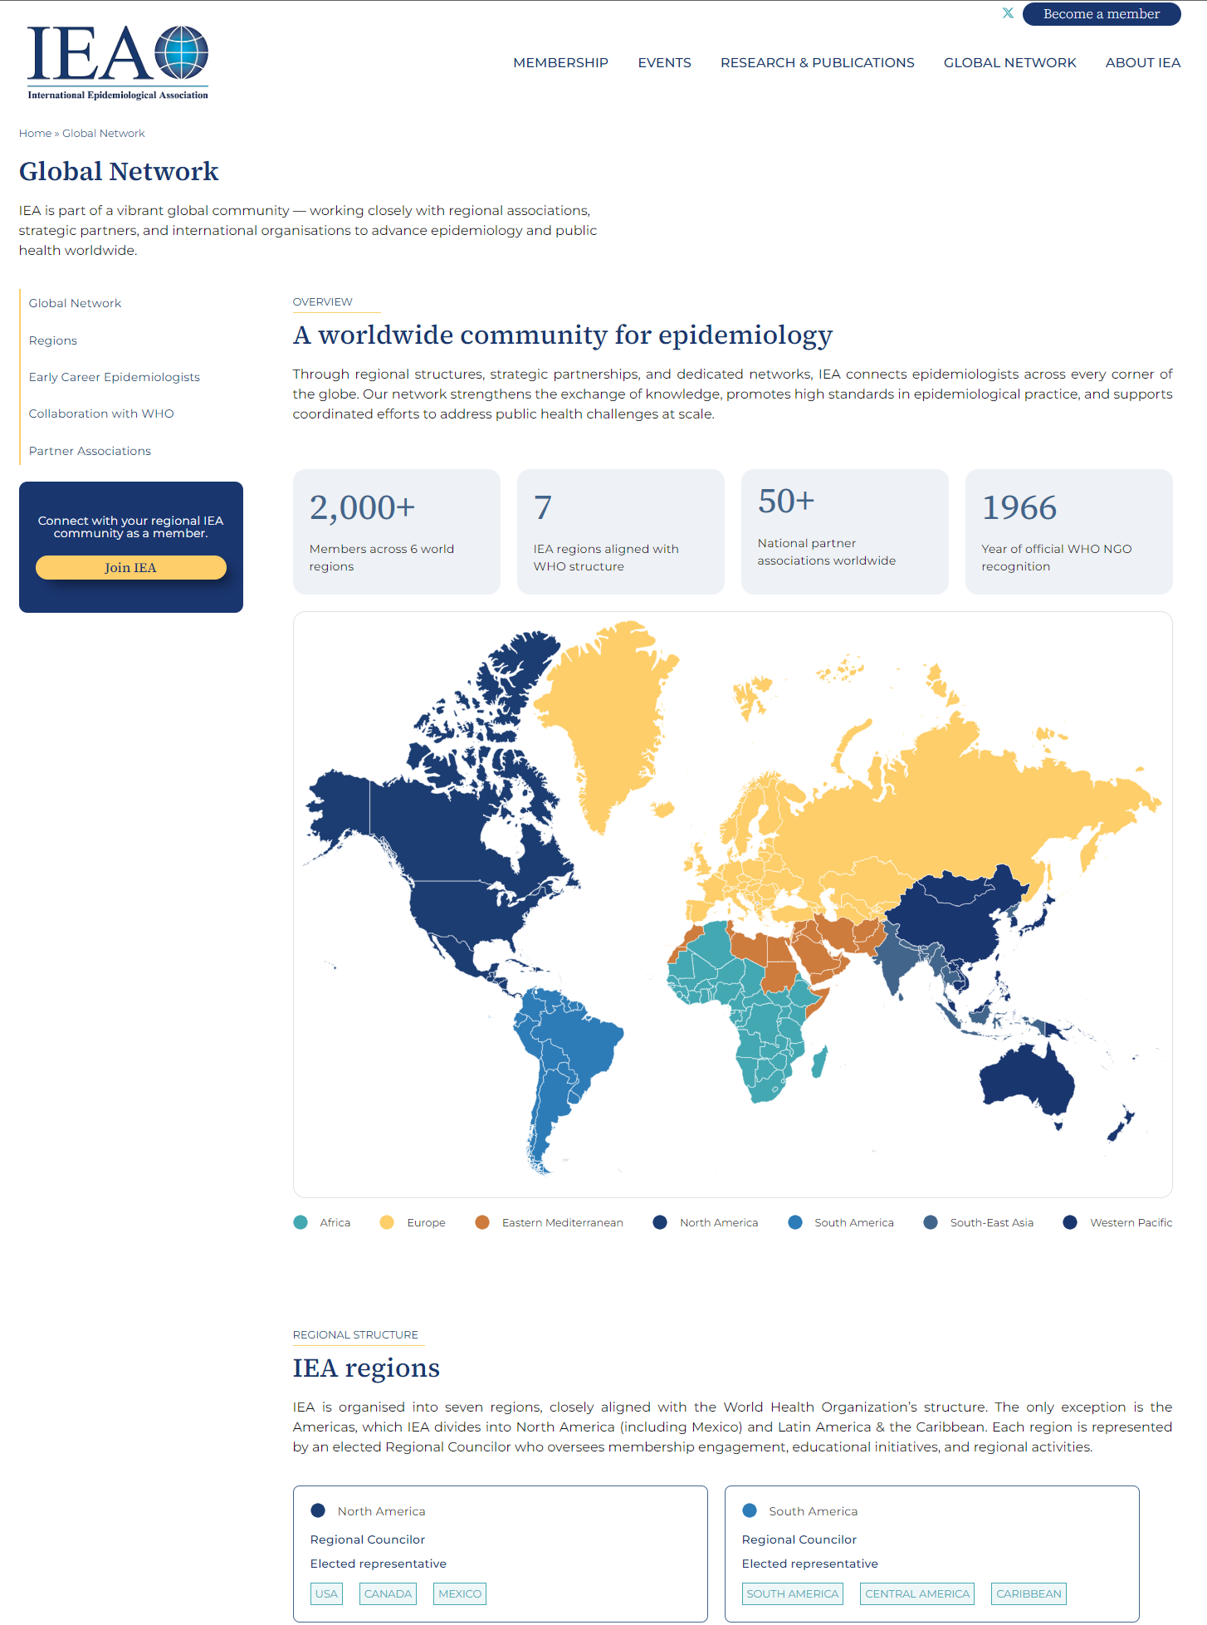Click the Home breadcrumb link
1207x1625 pixels.
(x=35, y=134)
